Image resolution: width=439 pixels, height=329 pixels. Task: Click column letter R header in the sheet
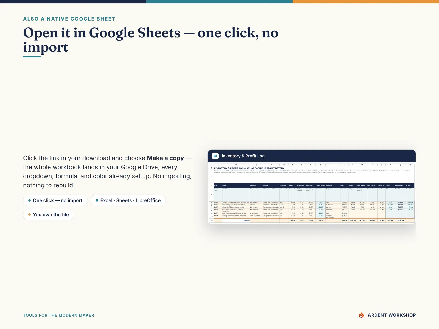[410, 165]
